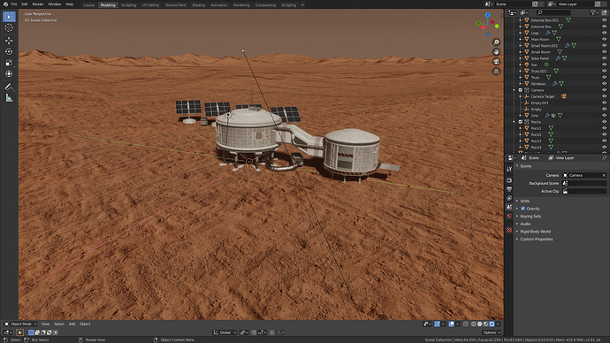Expand the Audio panel
The width and height of the screenshot is (610, 343).
coord(525,224)
